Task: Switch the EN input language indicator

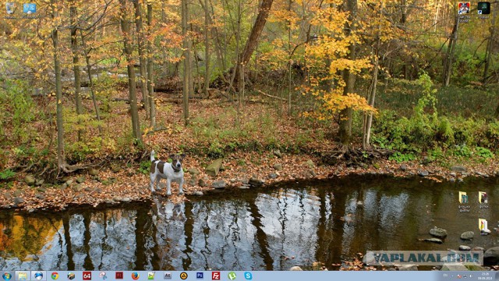Action: click(x=445, y=276)
